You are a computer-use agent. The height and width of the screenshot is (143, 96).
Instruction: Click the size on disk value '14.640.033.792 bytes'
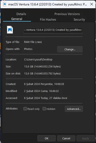pos(47,73)
